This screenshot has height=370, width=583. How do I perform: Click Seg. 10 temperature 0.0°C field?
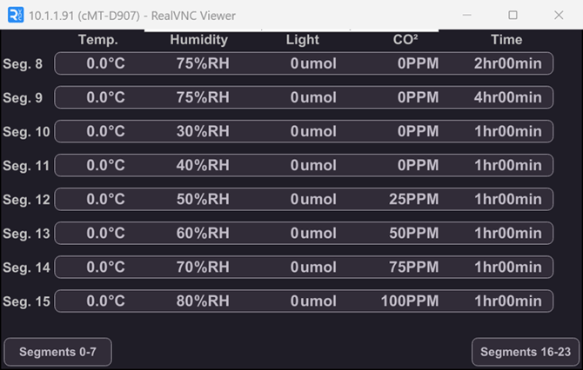click(105, 131)
